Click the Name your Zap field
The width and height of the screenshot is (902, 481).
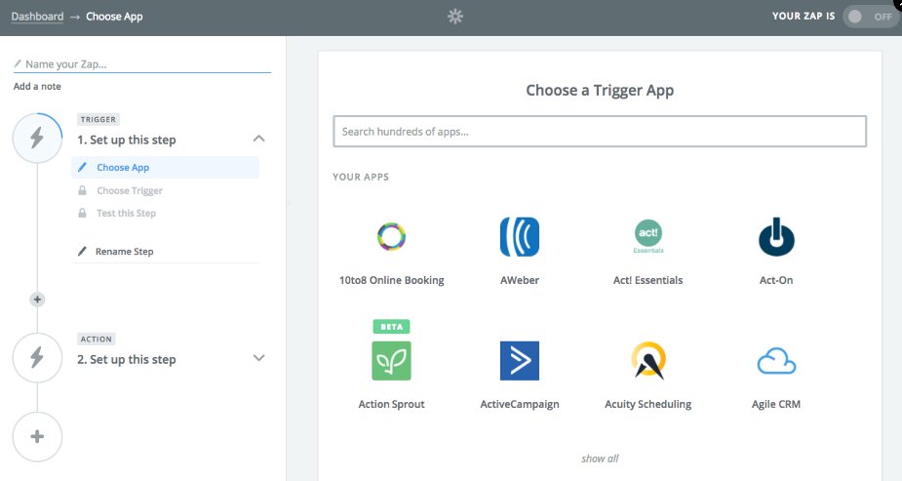[142, 63]
